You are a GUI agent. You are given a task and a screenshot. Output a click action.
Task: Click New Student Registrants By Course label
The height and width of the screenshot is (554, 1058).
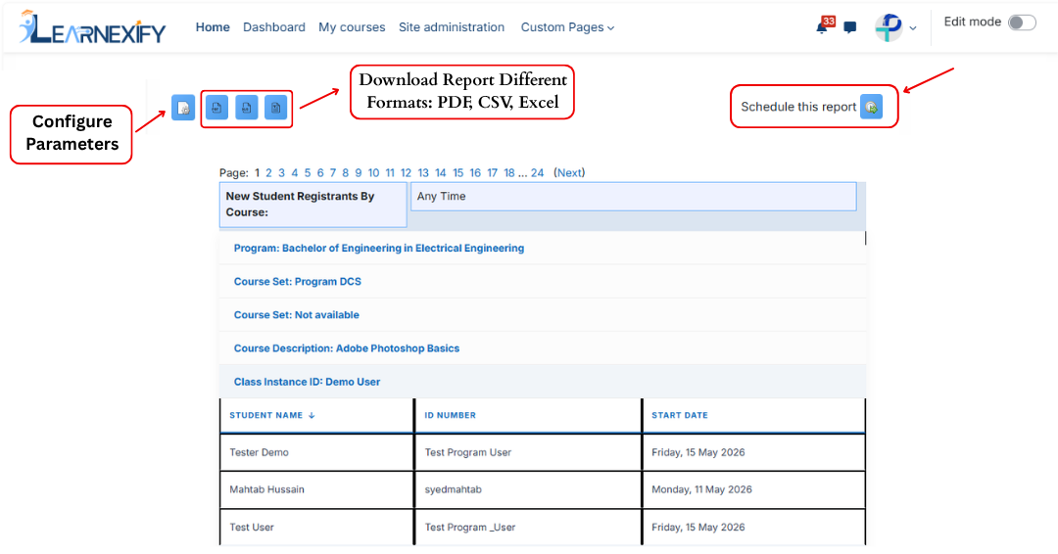tap(313, 205)
